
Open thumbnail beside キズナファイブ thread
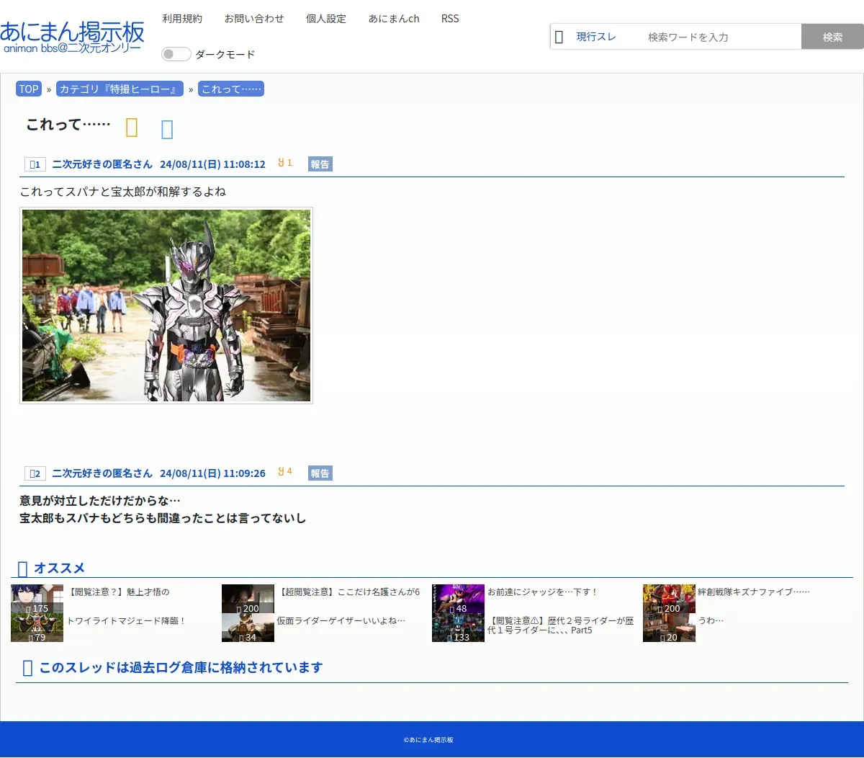click(669, 599)
